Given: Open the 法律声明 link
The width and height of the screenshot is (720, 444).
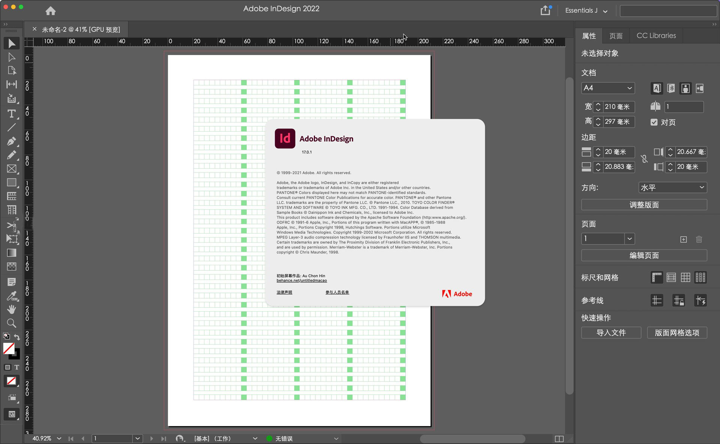Looking at the screenshot, I should (284, 292).
